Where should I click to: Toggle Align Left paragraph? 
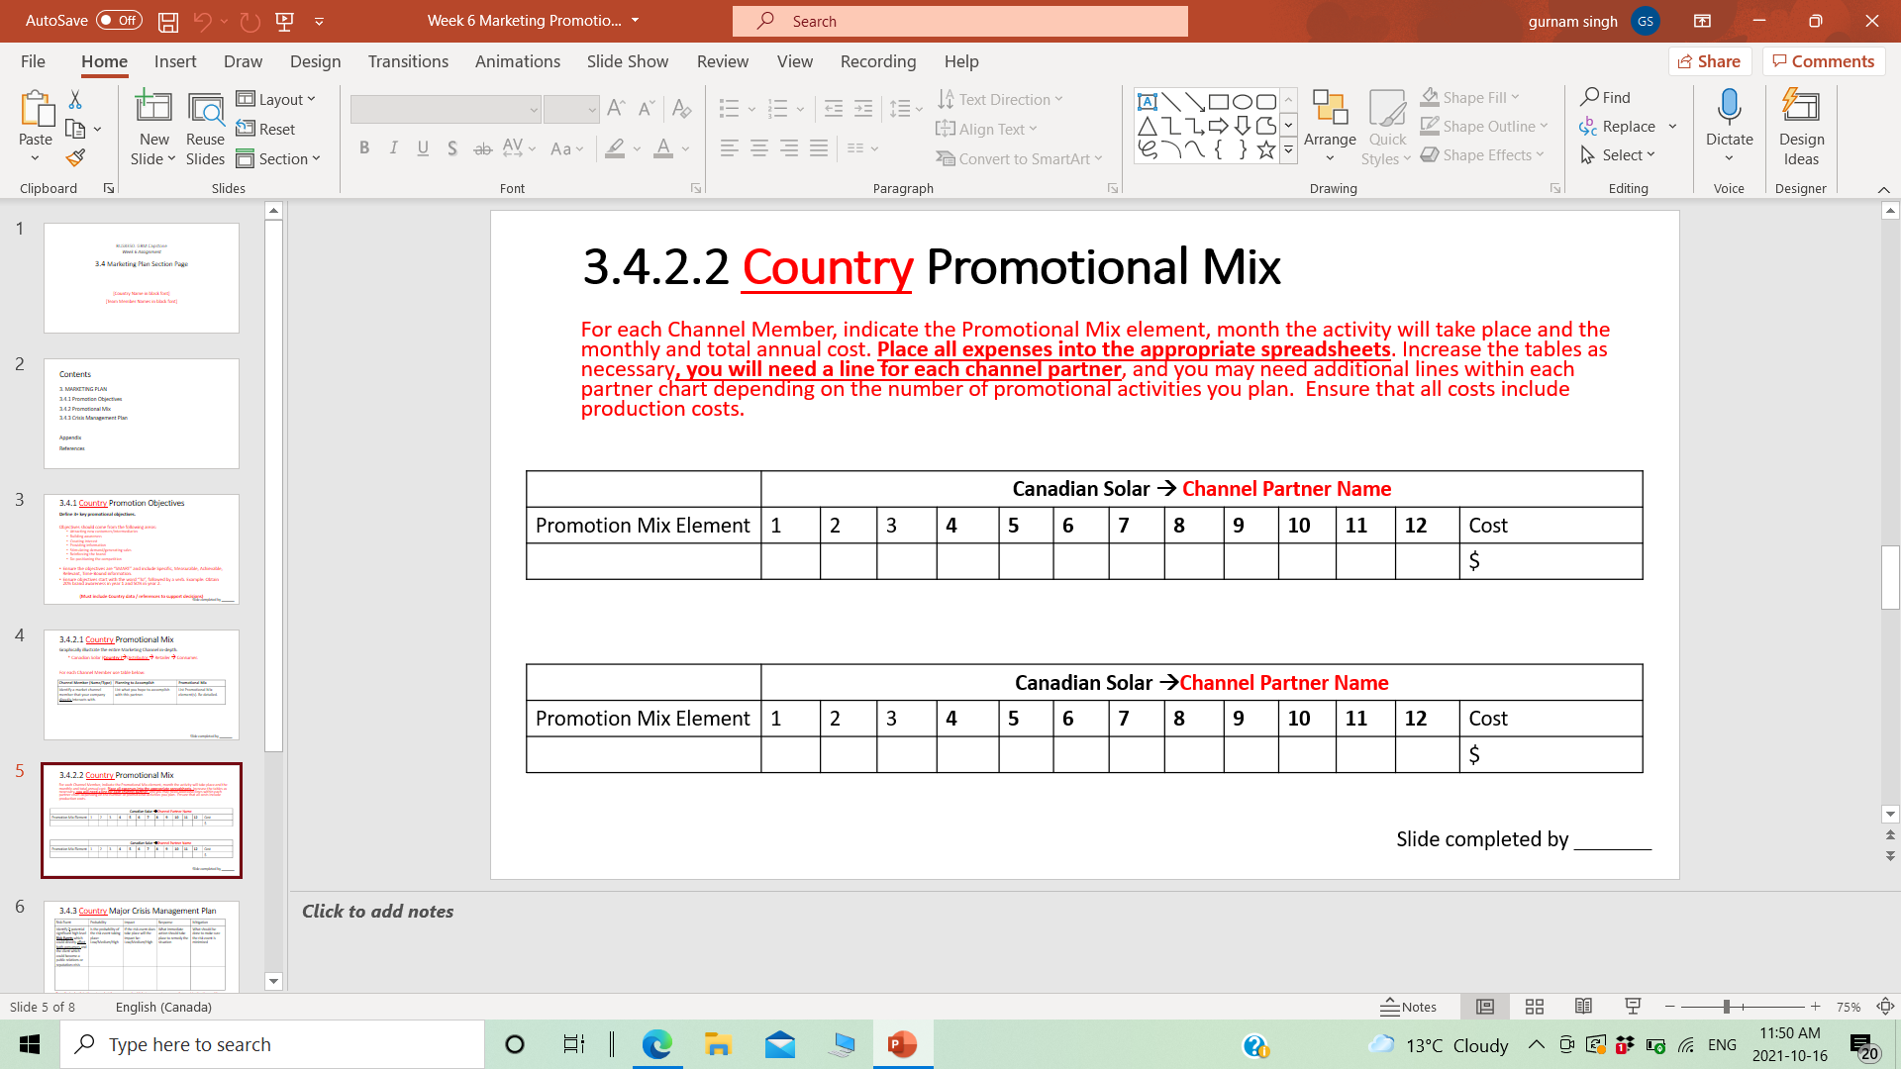tap(730, 148)
